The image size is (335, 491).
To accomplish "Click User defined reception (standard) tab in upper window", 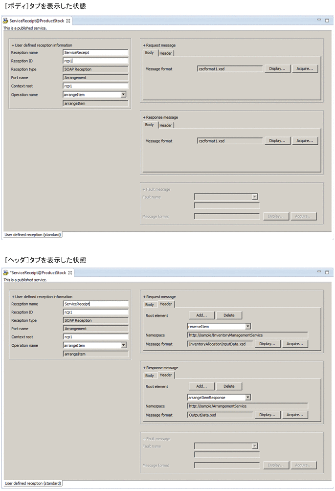I will [33, 235].
